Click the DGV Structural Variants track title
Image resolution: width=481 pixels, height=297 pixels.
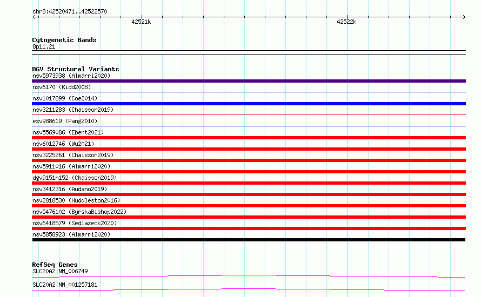pyautogui.click(x=76, y=69)
